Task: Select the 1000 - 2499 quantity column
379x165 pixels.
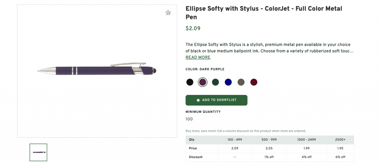Action: coord(306,140)
